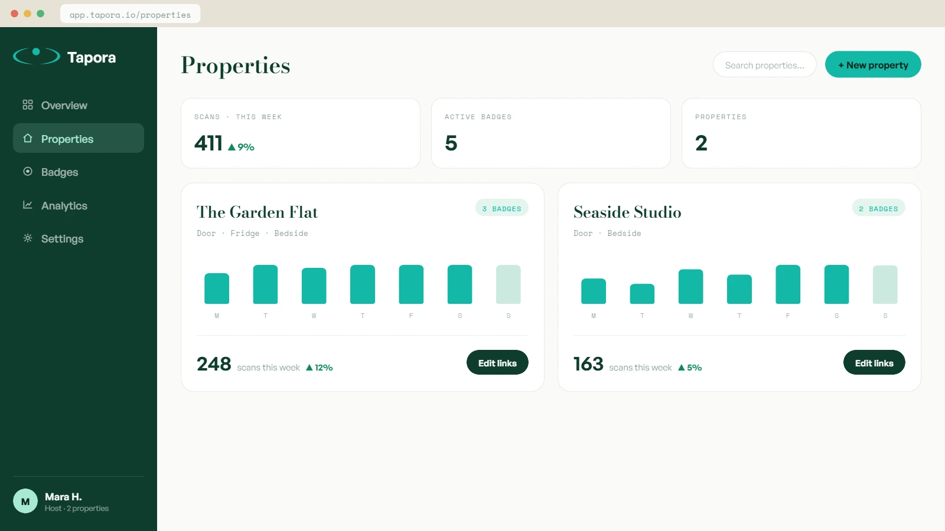The width and height of the screenshot is (945, 531).
Task: Click the 'Mara H.' name
Action: 63,497
